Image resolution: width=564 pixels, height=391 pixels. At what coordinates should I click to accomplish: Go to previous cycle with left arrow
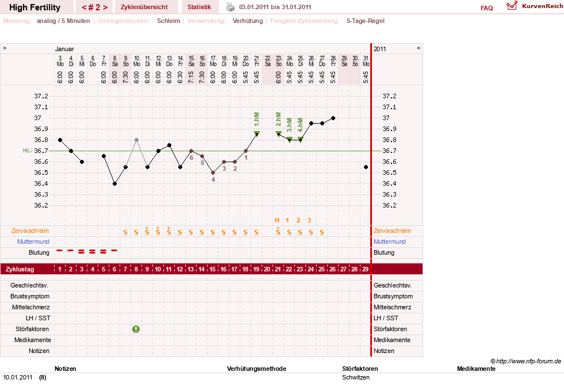[x=84, y=7]
